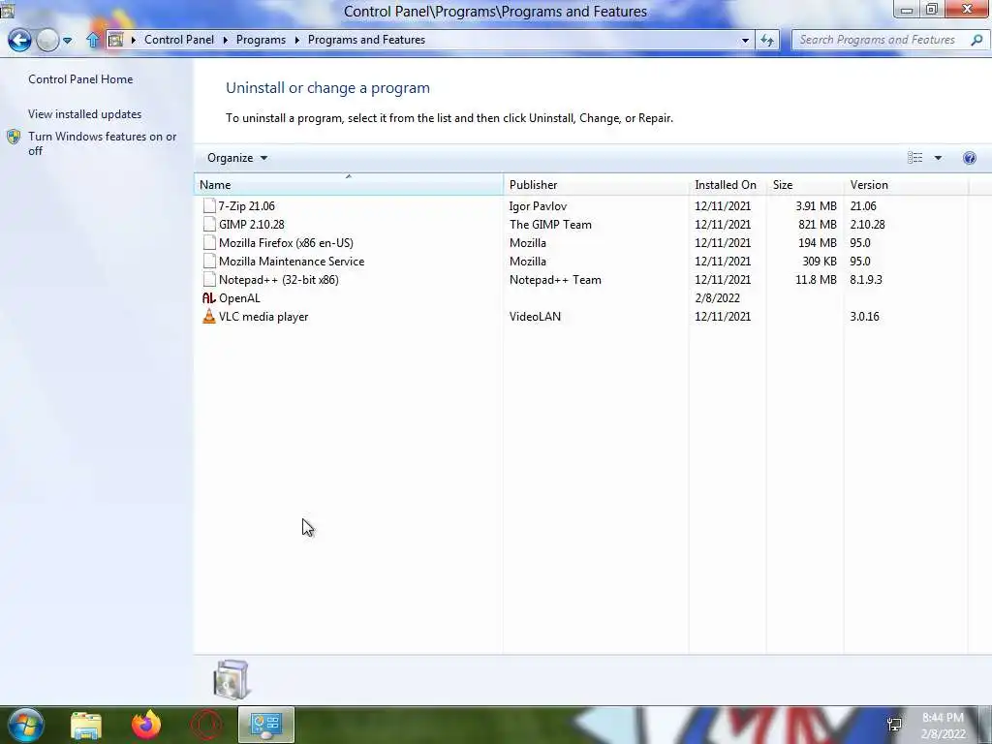Click the Change your view icon
The width and height of the screenshot is (992, 744).
(x=914, y=158)
